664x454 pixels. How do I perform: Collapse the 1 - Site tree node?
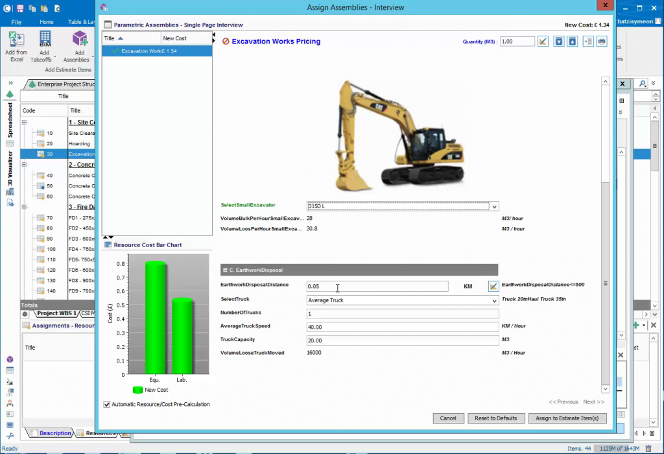click(25, 122)
